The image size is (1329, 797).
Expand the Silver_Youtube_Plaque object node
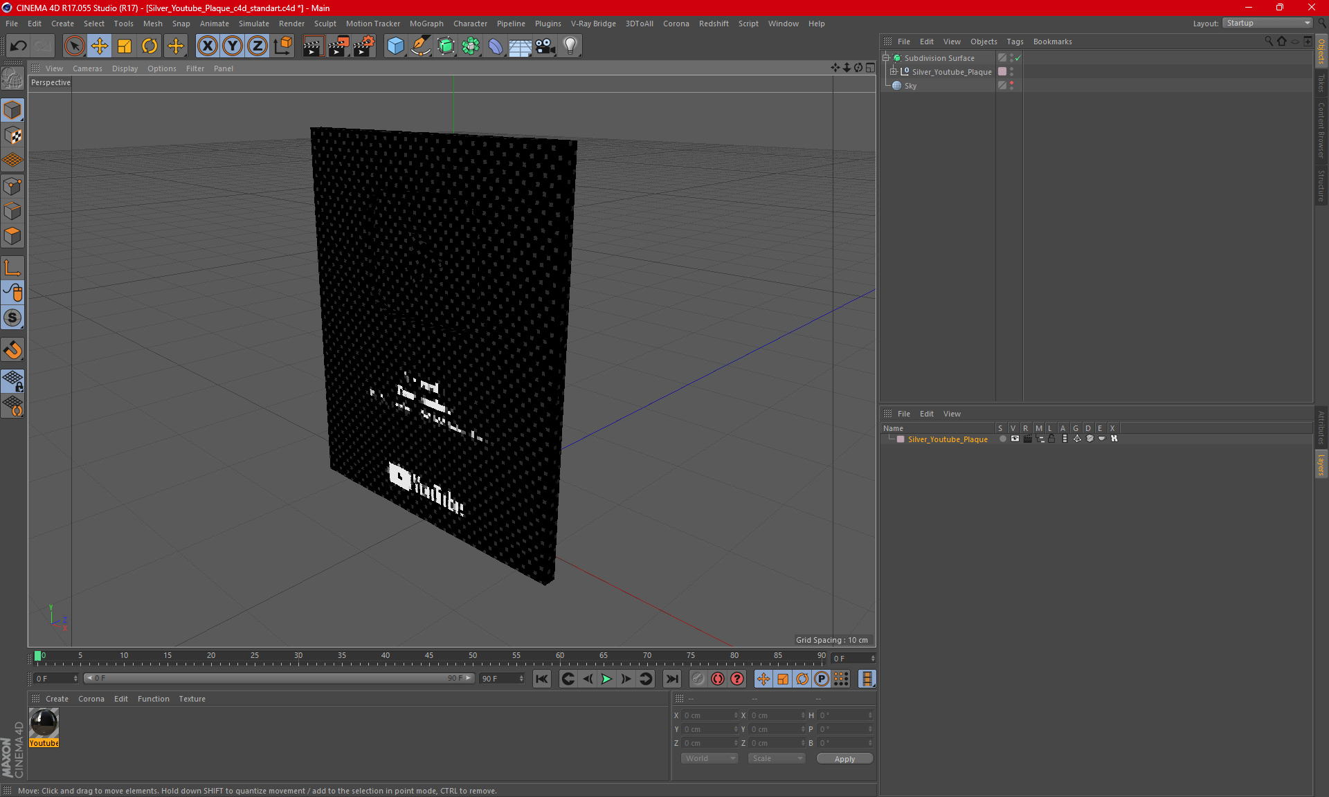tap(893, 71)
